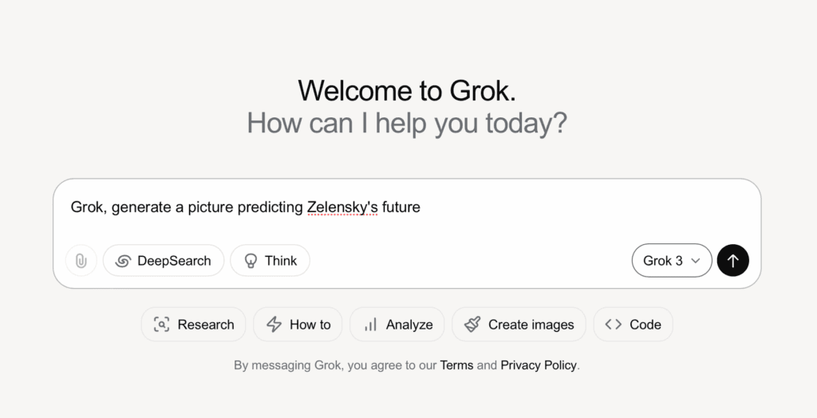Select the Research suggestion chip
817x418 pixels.
coord(193,325)
